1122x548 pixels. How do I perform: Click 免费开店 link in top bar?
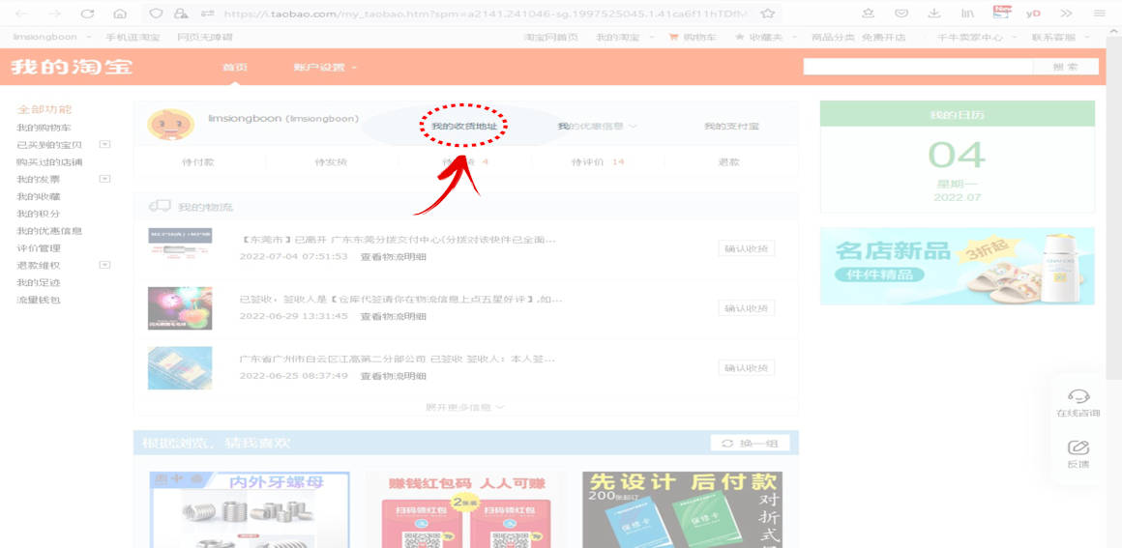pyautogui.click(x=884, y=37)
